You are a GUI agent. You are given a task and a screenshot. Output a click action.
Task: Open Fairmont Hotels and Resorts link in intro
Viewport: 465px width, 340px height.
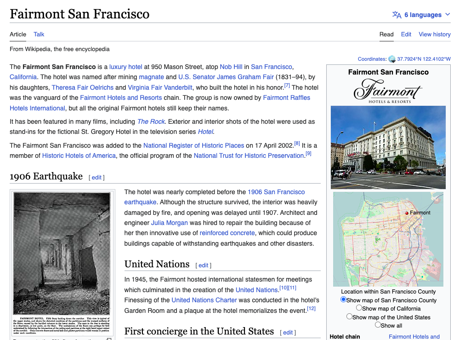121,98
